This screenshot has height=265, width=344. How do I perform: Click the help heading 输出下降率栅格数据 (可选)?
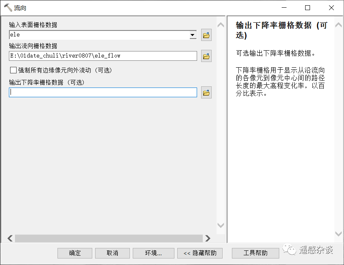(282, 30)
